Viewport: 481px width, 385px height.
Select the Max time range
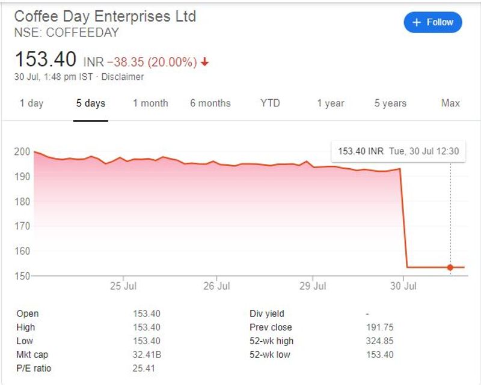pos(450,103)
